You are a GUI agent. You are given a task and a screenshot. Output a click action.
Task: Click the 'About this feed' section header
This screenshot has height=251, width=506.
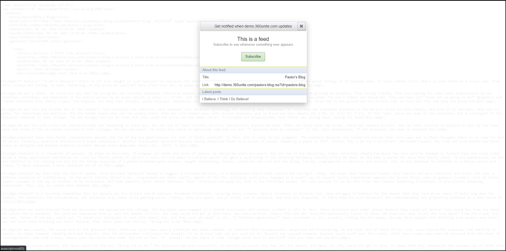214,70
